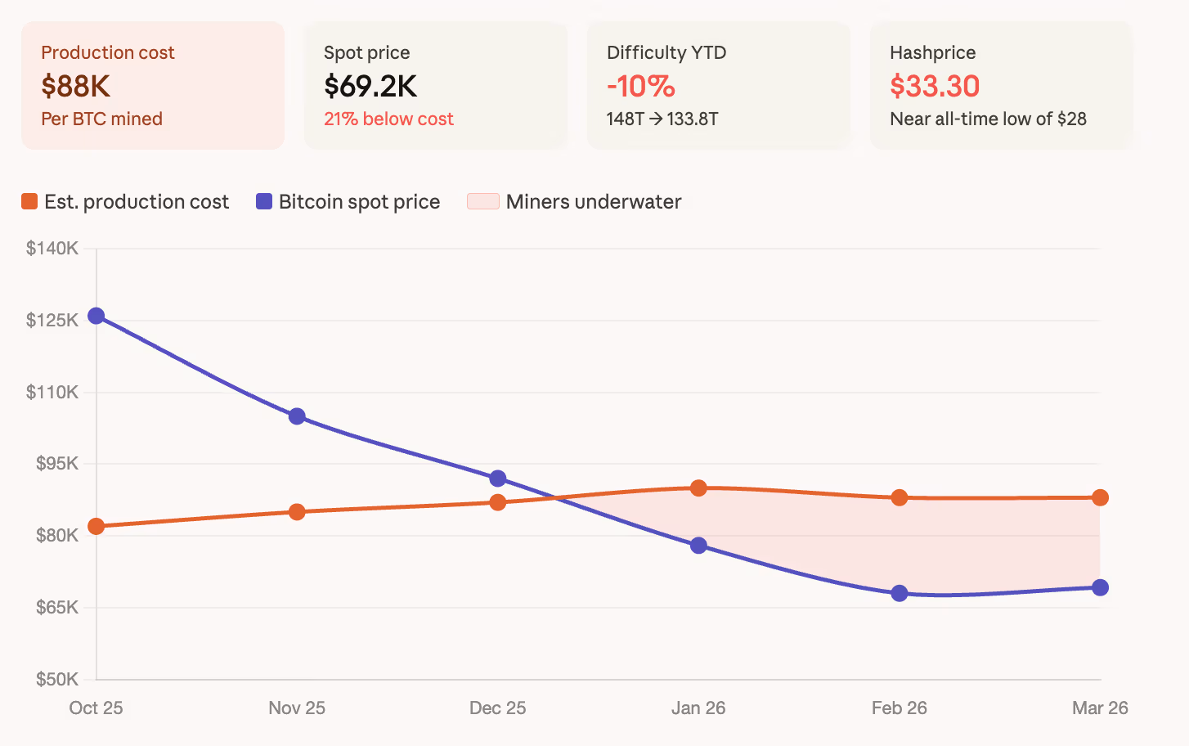Open the Spot price $69.2K card
1189x746 pixels.
pyautogui.click(x=436, y=85)
